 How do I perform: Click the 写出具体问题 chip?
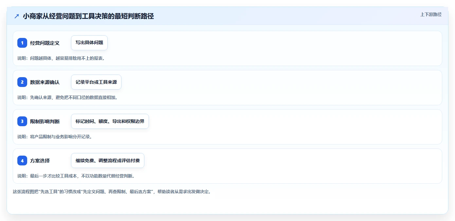(x=89, y=43)
